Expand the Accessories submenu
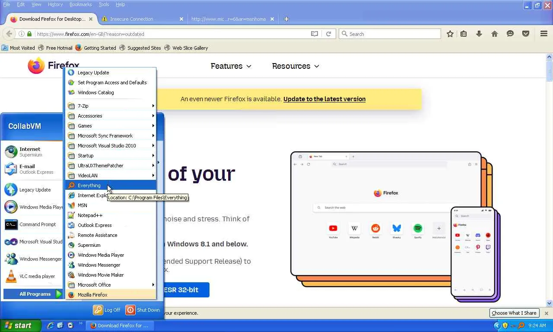Screen dimensions: 553x332 point(111,116)
